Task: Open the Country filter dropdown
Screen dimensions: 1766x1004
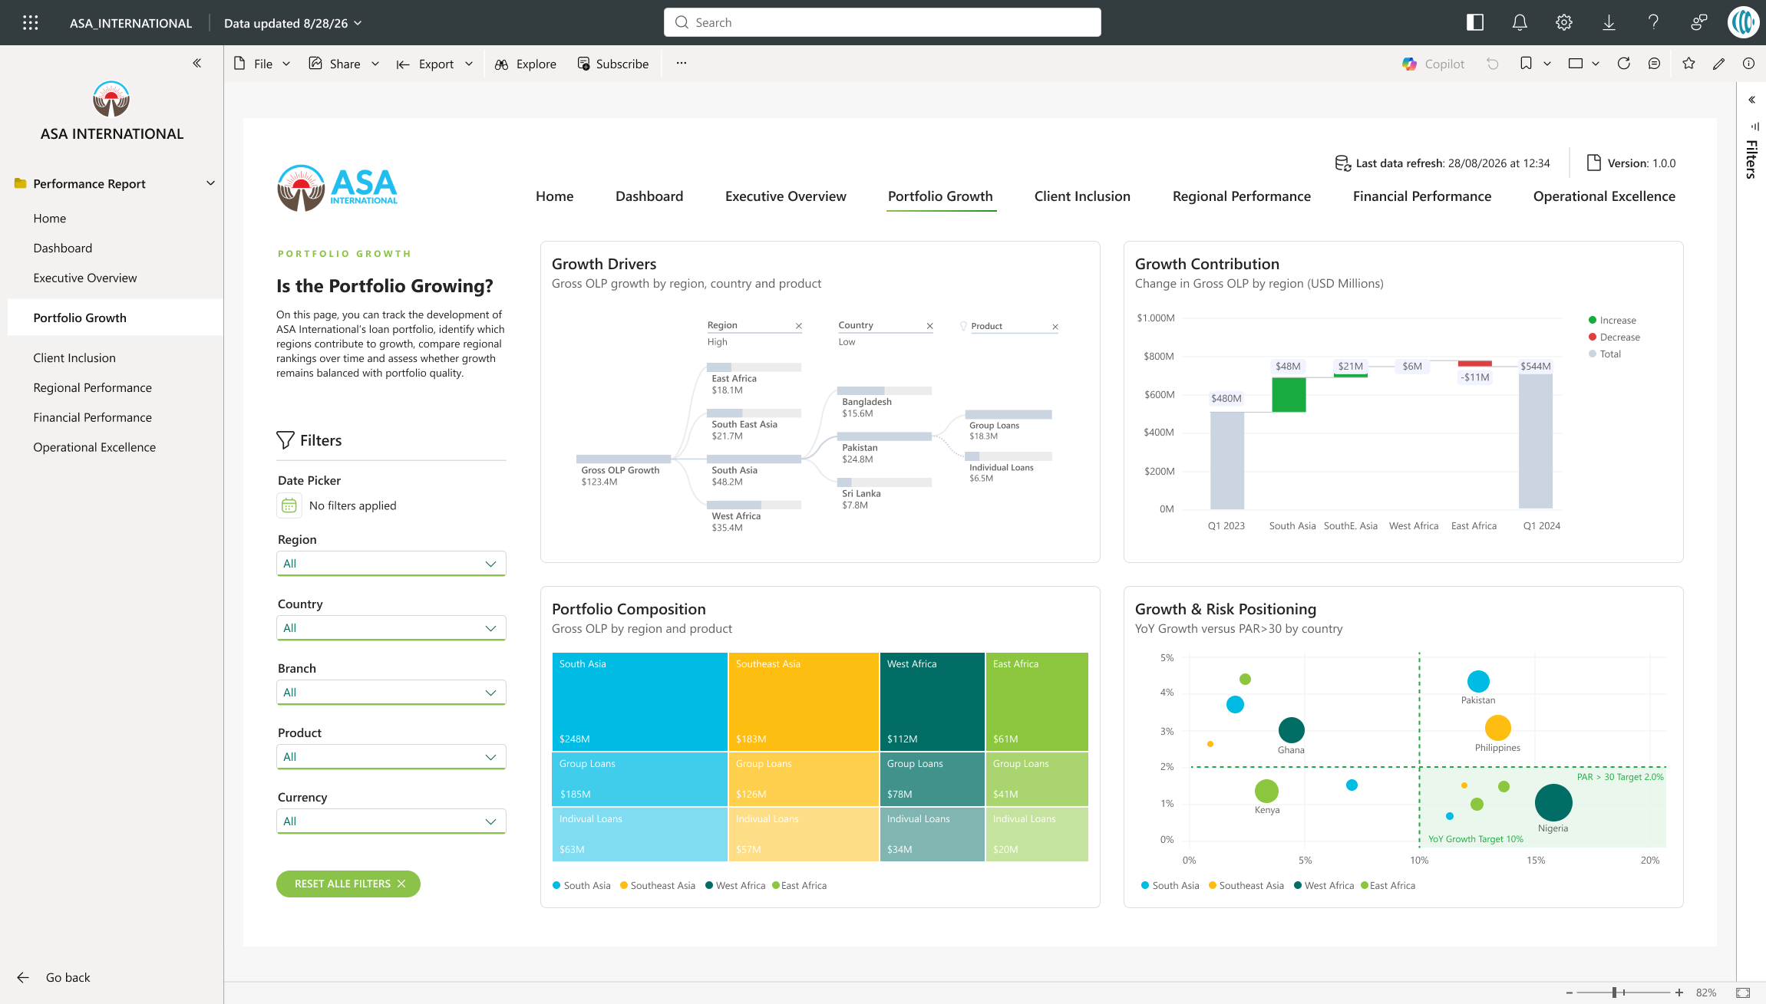Action: tap(391, 628)
